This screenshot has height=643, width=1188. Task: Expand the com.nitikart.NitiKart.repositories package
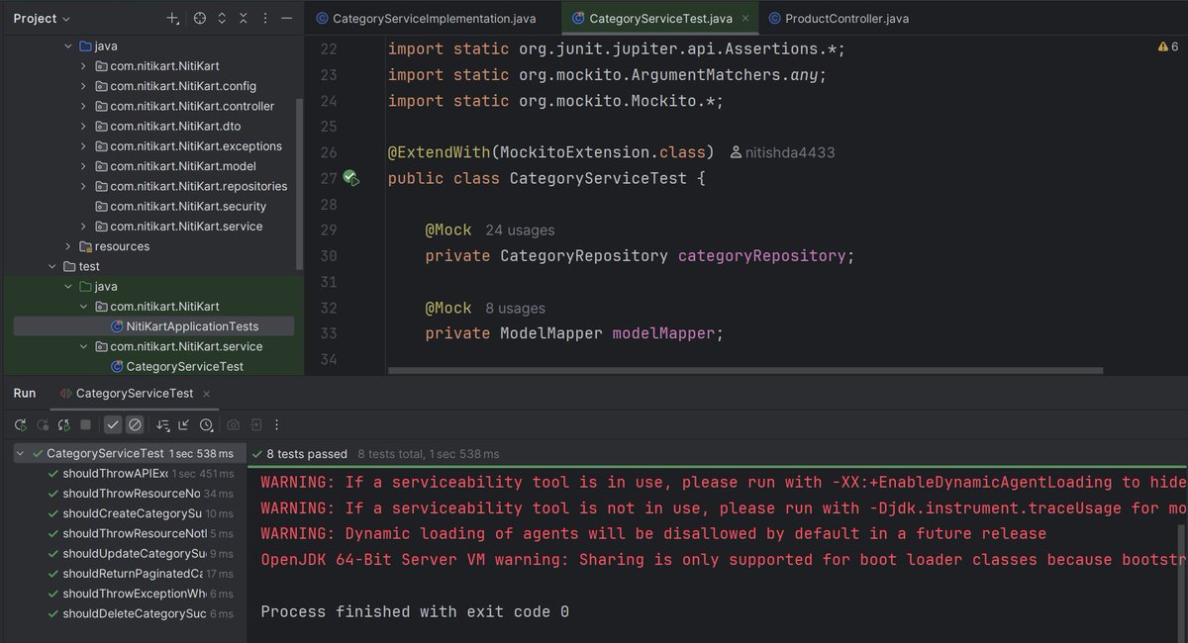pyautogui.click(x=85, y=186)
